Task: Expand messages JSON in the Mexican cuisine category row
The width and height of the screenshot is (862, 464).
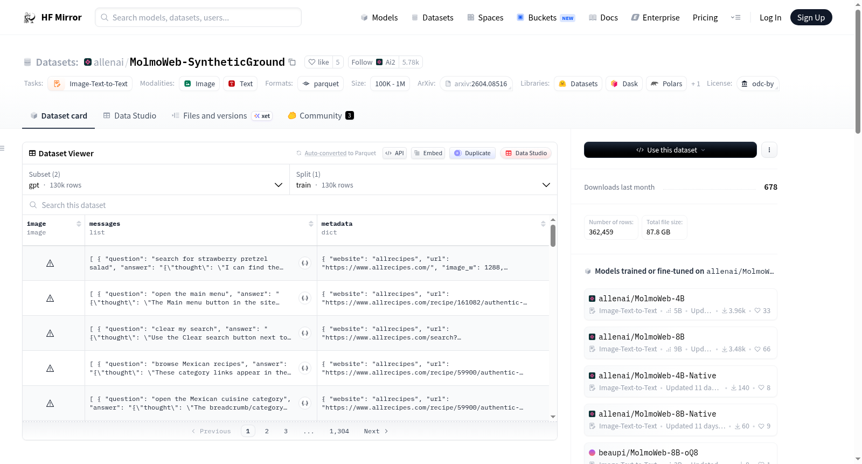Action: pyautogui.click(x=305, y=403)
